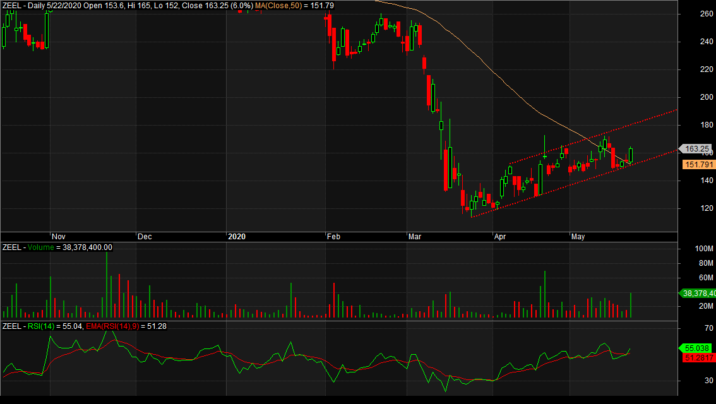Image resolution: width=716 pixels, height=404 pixels.
Task: Select the EMA(RSI(14),9) = 51.28 label
Action: click(126, 326)
